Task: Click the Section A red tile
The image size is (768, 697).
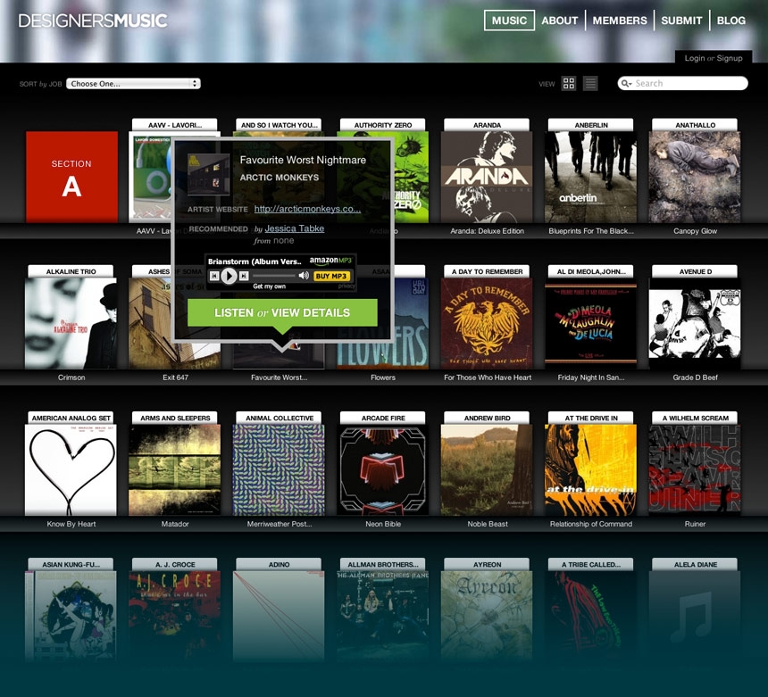Action: pyautogui.click(x=71, y=178)
